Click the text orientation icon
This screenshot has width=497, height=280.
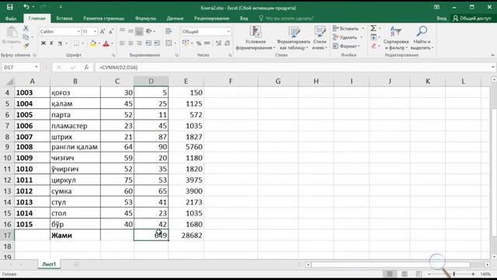coord(148,31)
